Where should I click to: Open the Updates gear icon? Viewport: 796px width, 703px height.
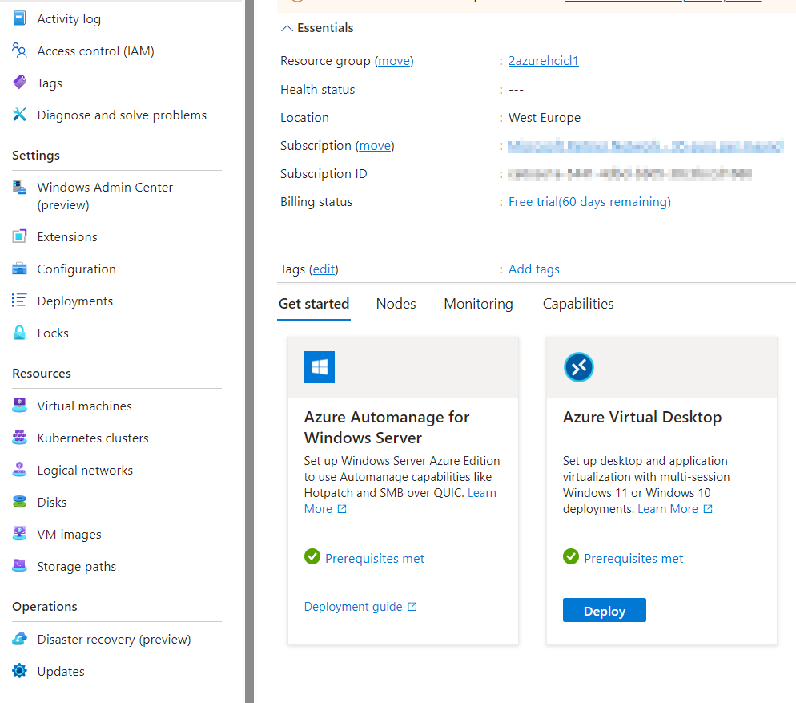(19, 671)
